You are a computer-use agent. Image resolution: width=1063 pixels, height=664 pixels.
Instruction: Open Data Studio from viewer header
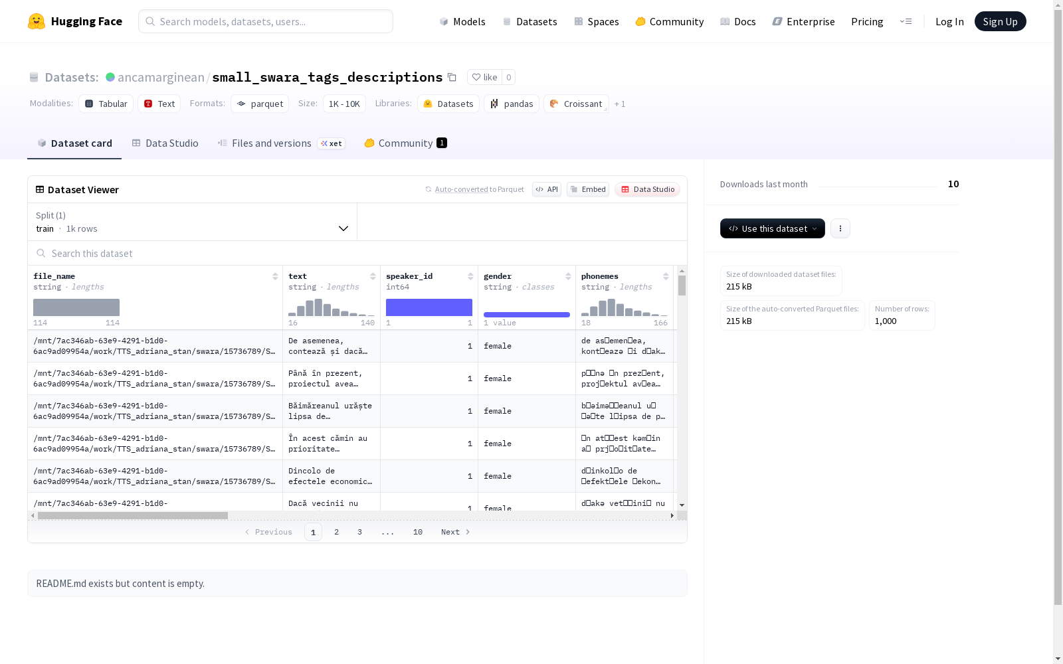(x=647, y=189)
